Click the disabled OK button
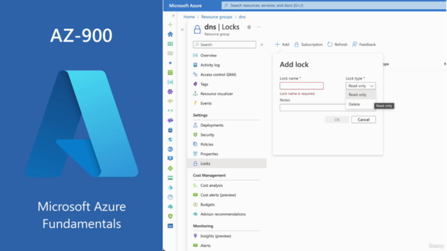Image resolution: width=447 pixels, height=251 pixels. click(337, 119)
